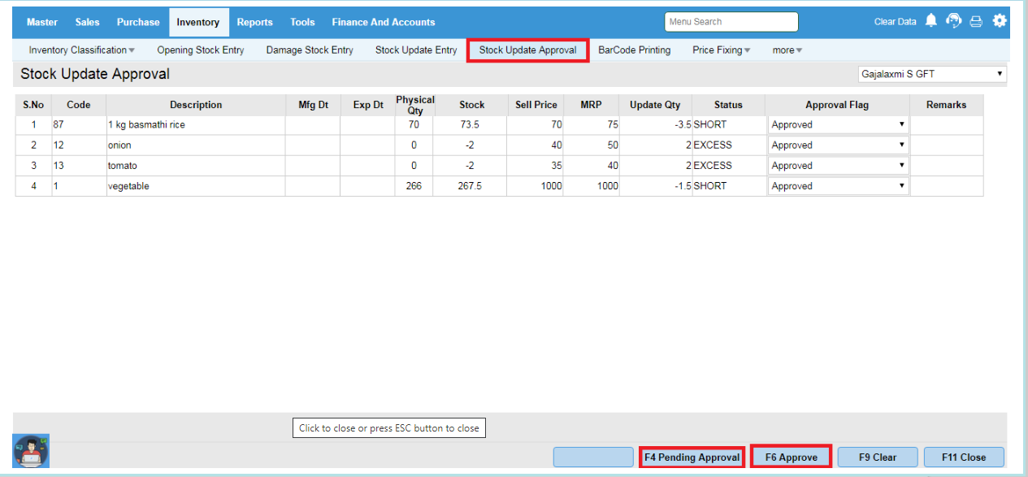
Task: Select '1 kg basmathi rice' description cell
Action: click(196, 125)
